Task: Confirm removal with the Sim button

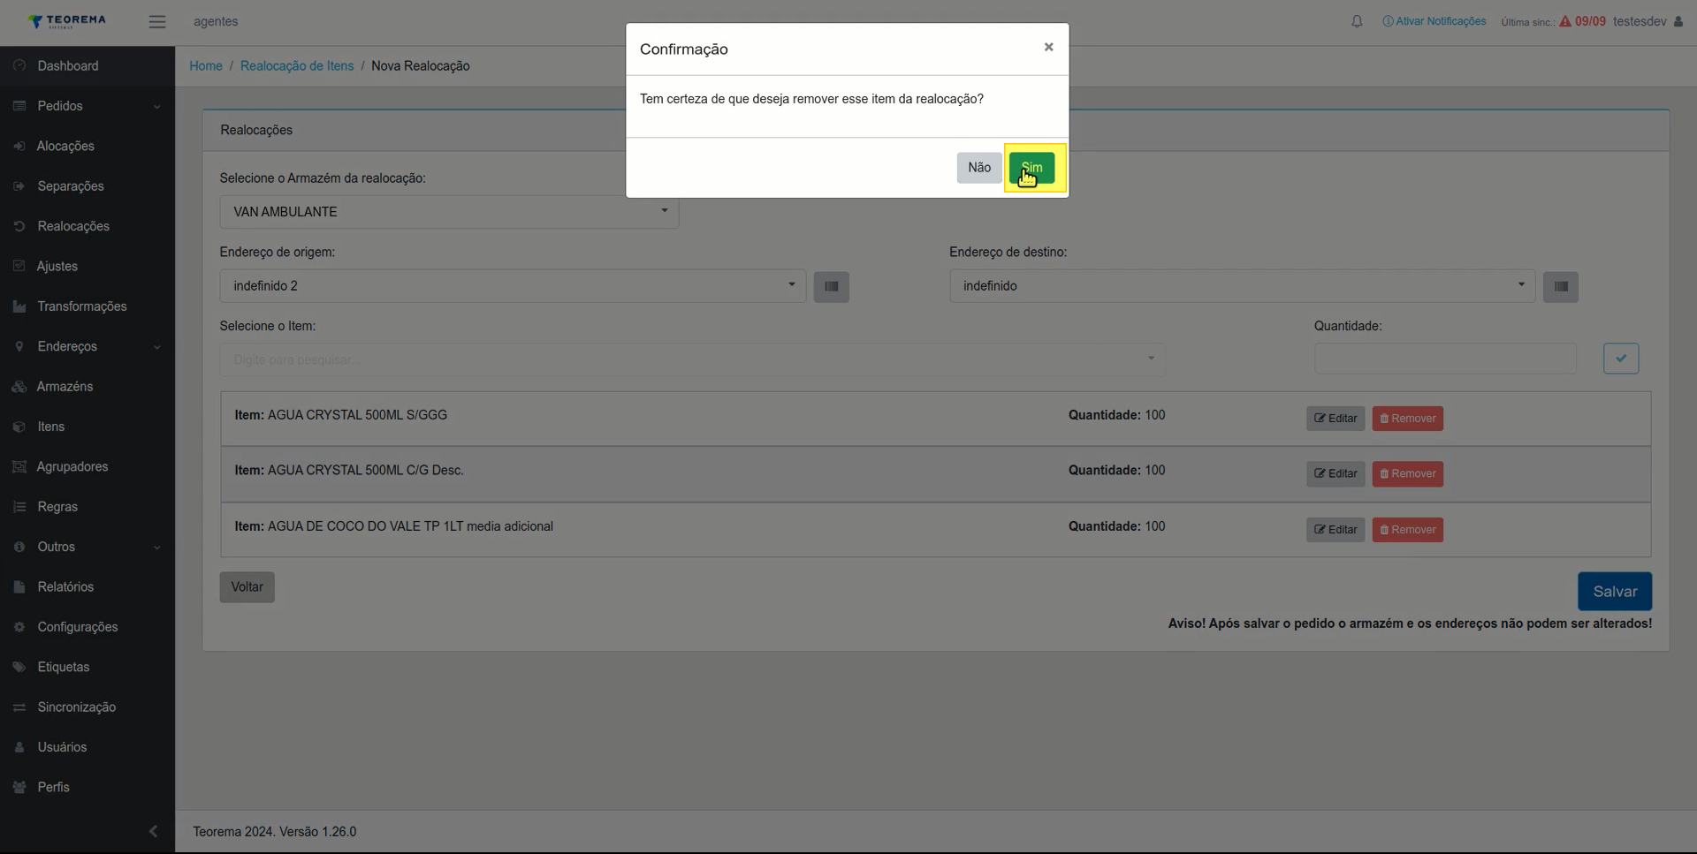Action: pos(1031,168)
